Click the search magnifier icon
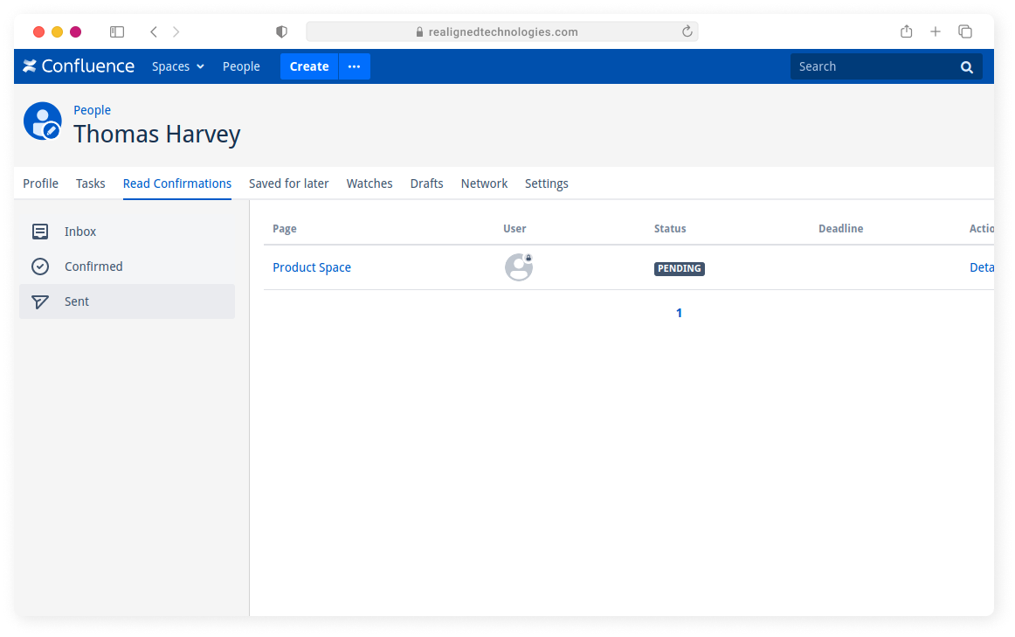Screen dimensions: 1015x637 pyautogui.click(x=966, y=67)
